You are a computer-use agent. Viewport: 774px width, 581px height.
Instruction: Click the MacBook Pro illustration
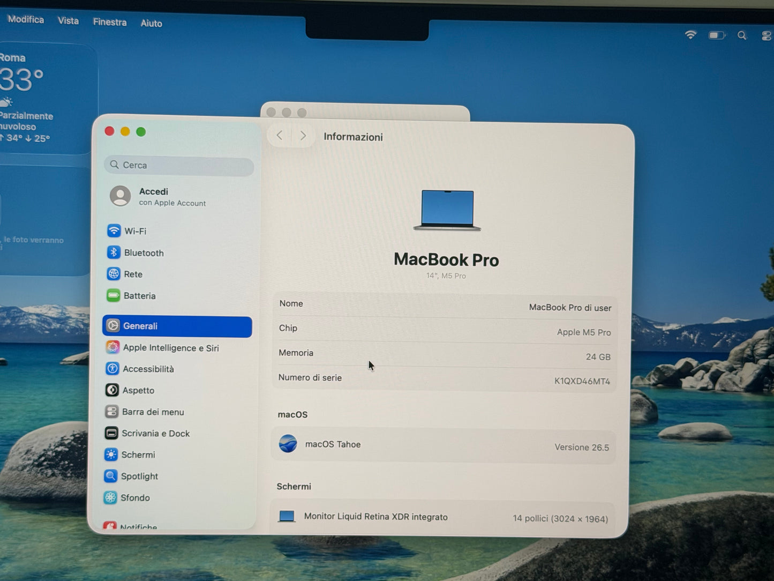pyautogui.click(x=447, y=210)
